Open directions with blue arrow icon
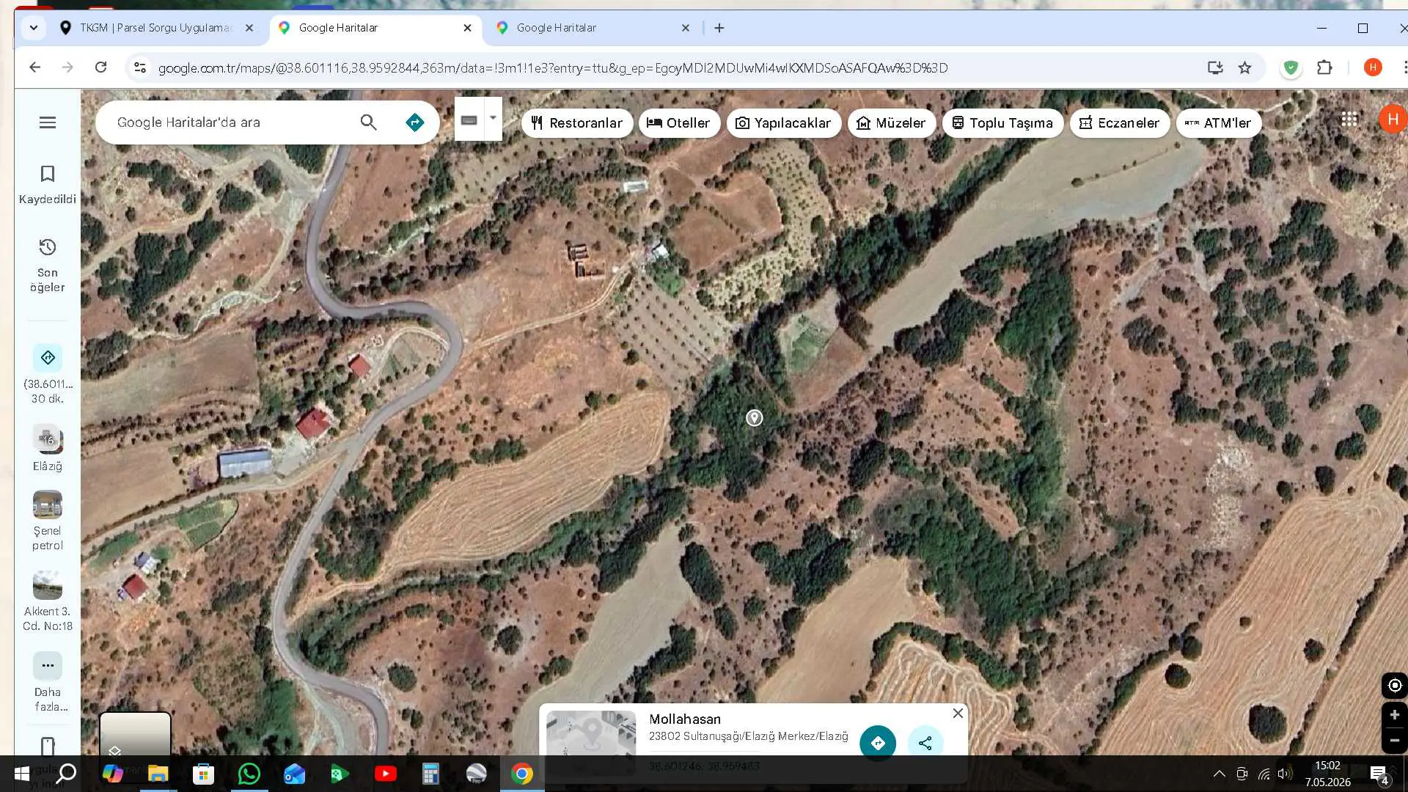Image resolution: width=1408 pixels, height=792 pixels. (414, 122)
